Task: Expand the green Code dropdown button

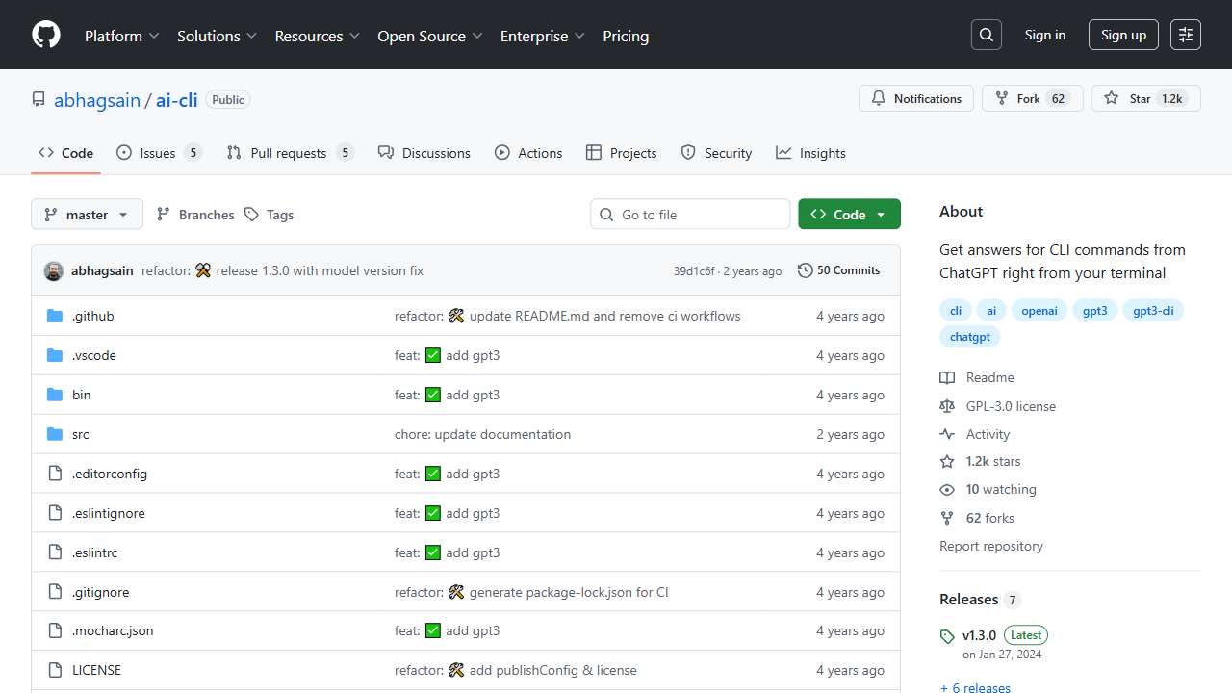Action: point(849,215)
